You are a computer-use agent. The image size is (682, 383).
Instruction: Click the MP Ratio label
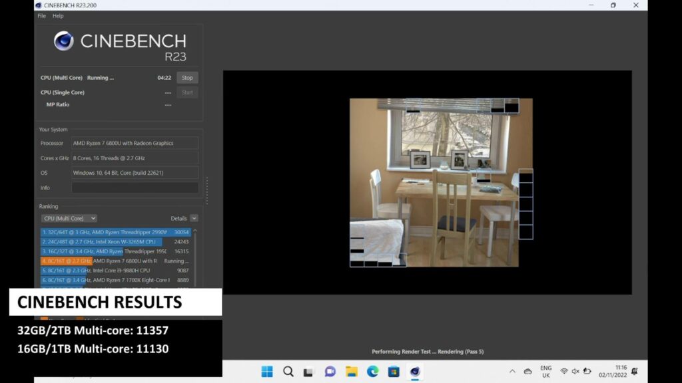point(58,104)
